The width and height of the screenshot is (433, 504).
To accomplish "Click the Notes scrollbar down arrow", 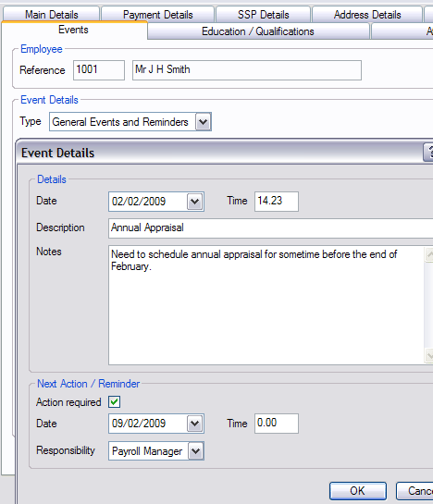I will coord(428,355).
